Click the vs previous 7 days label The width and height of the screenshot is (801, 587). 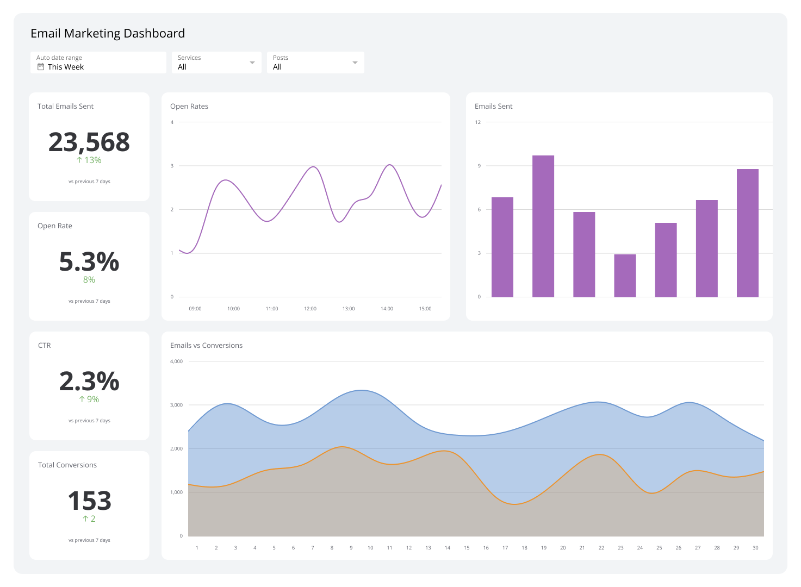pos(89,181)
